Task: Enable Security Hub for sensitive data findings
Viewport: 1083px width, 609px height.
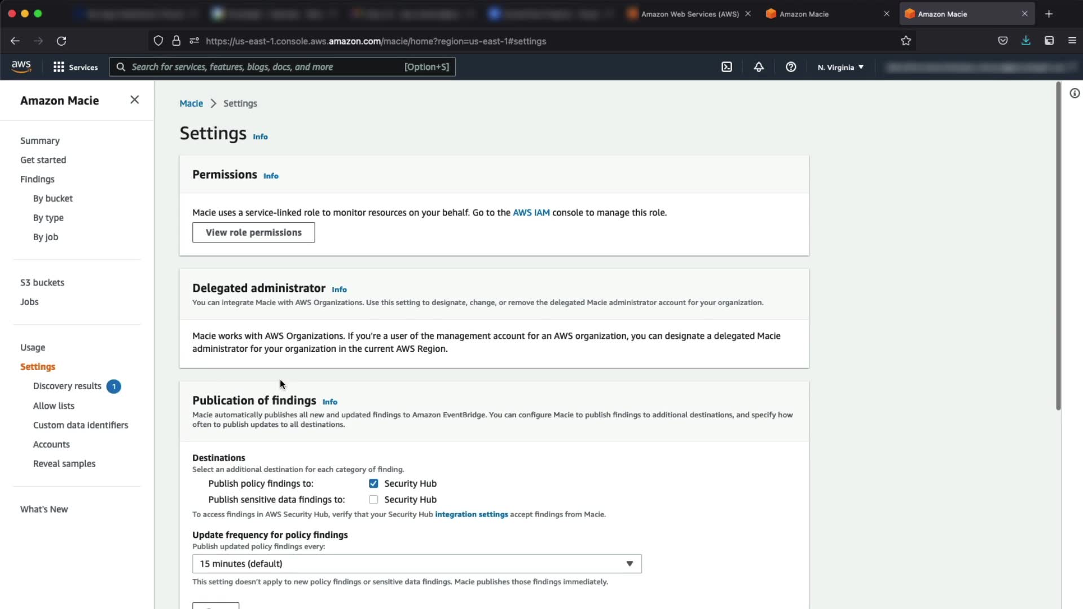Action: (x=373, y=500)
